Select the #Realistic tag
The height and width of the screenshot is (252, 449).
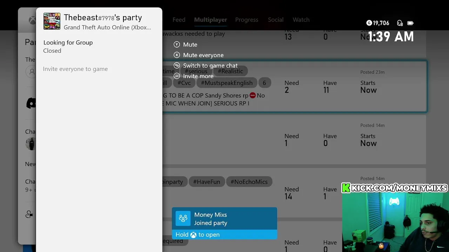click(230, 71)
